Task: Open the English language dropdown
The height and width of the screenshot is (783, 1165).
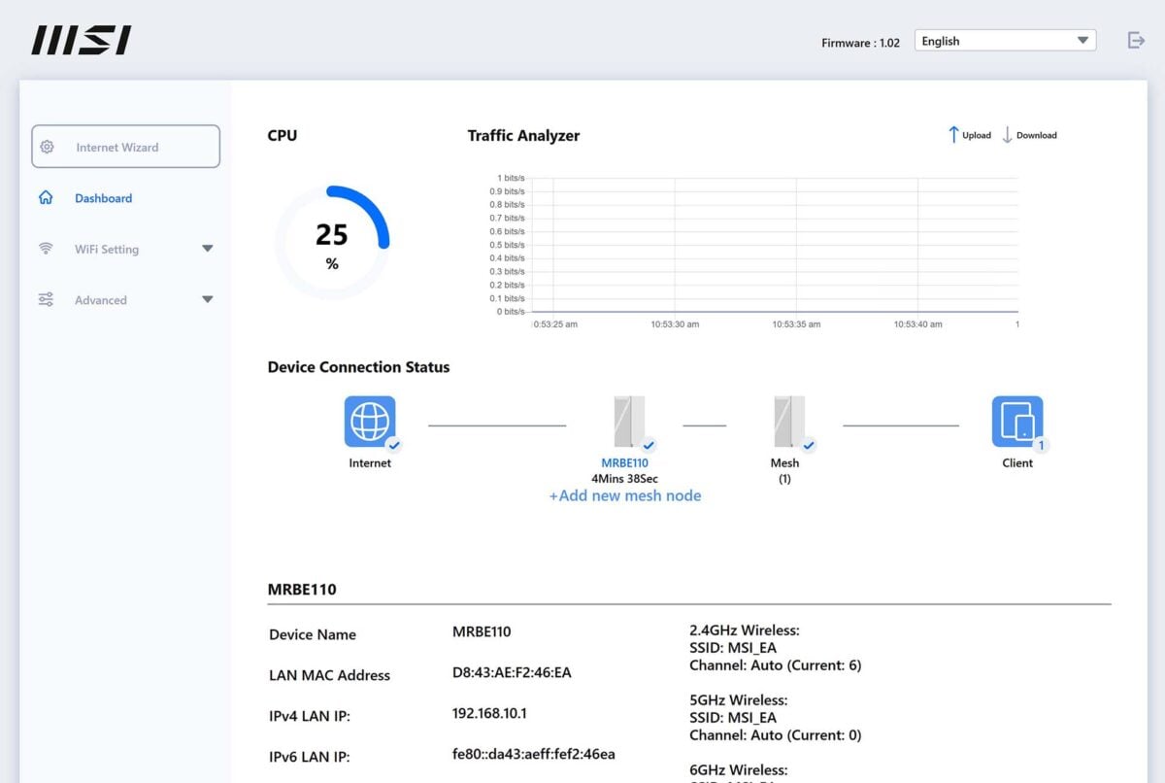Action: pyautogui.click(x=1005, y=40)
